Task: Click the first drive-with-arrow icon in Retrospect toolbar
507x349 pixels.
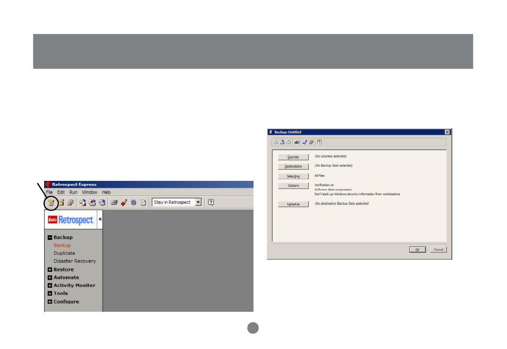Action: coord(83,203)
